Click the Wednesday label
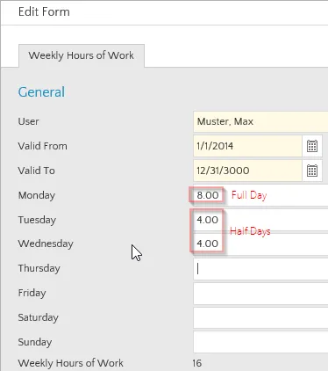The width and height of the screenshot is (328, 371). pyautogui.click(x=46, y=244)
